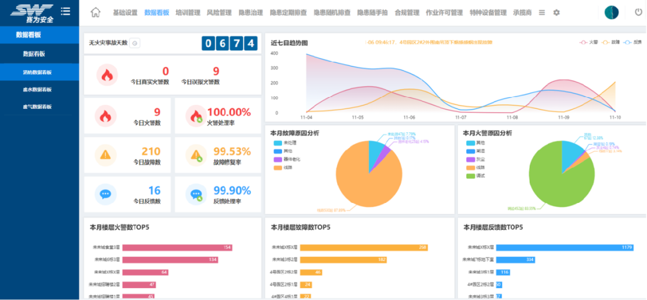The width and height of the screenshot is (647, 300).
Task: Open 特种设备管理 in the navigation bar
Action: pos(488,13)
